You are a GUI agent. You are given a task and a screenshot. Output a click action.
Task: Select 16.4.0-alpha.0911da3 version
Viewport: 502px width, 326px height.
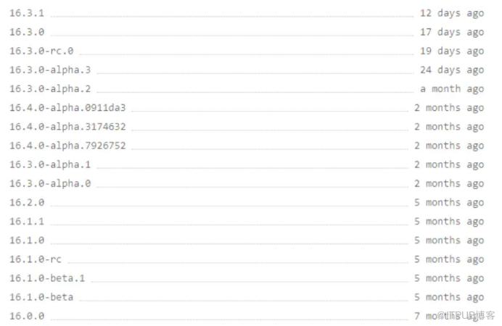click(67, 108)
